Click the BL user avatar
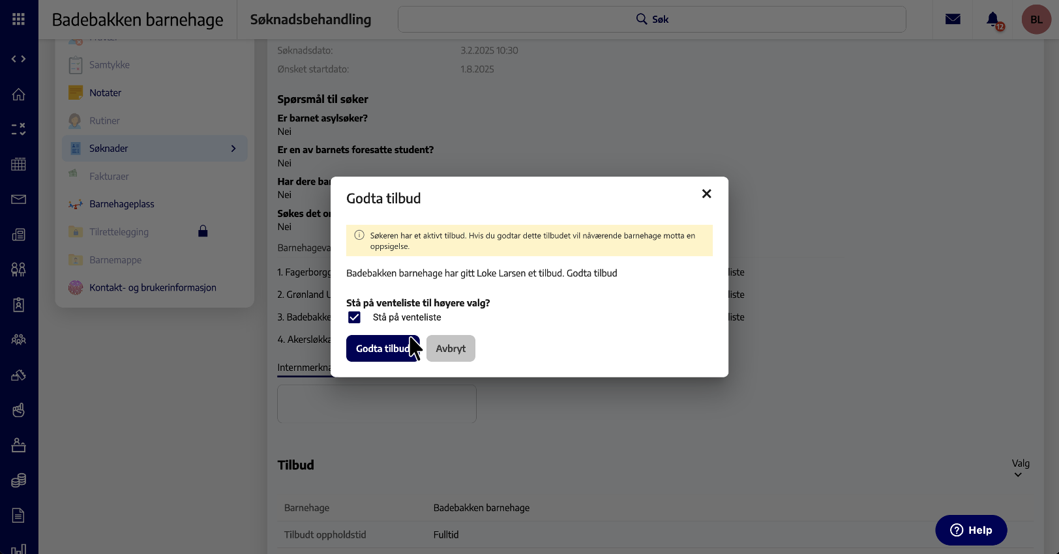 tap(1036, 20)
